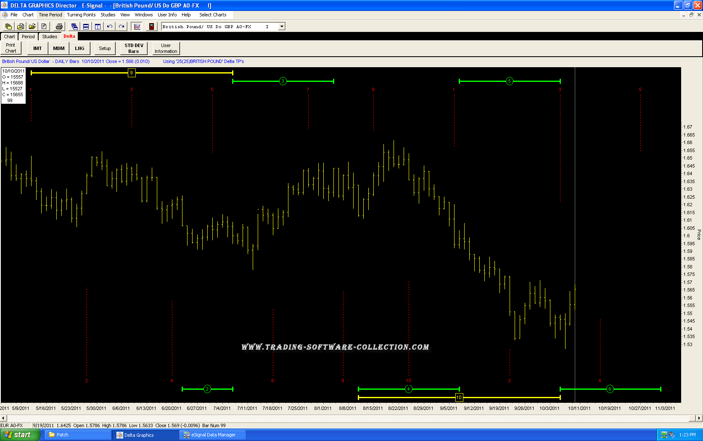Switch to the Period tab
Image resolution: width=703 pixels, height=441 pixels.
28,37
